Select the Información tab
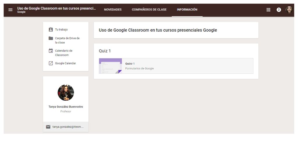Image resolution: width=298 pixels, height=167 pixels. point(187,10)
